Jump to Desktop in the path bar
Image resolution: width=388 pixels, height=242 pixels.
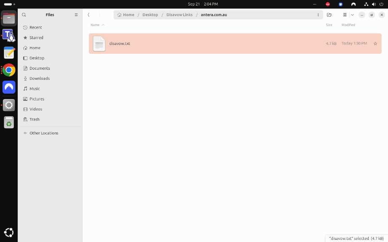click(150, 15)
